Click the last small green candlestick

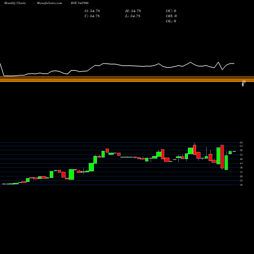tap(234, 151)
